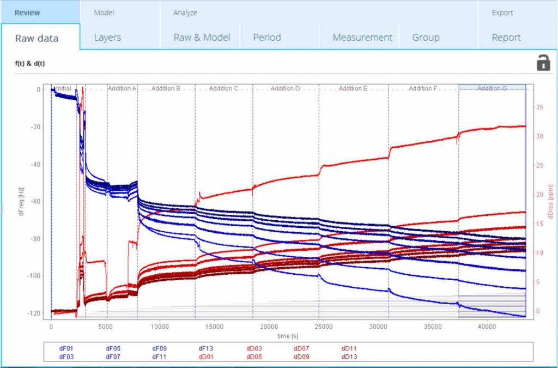This screenshot has width=558, height=368.
Task: Select the Period analysis tab
Action: [x=267, y=38]
